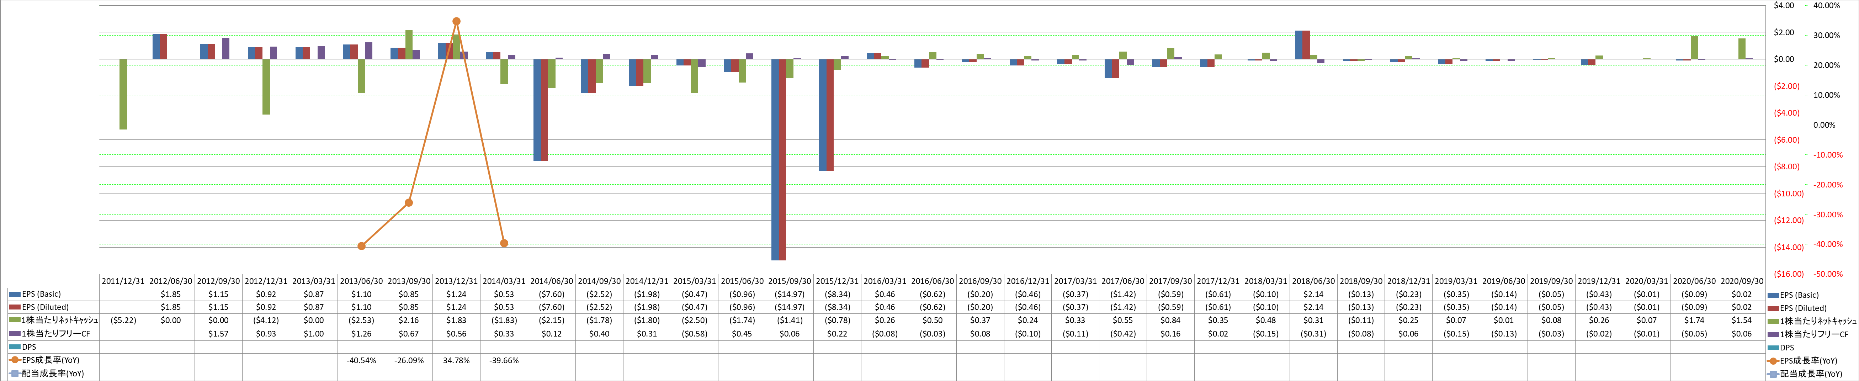Click the orange EPS growth marker at the 34.78% peak
Image resolution: width=1859 pixels, height=381 pixels.
pyautogui.click(x=456, y=22)
